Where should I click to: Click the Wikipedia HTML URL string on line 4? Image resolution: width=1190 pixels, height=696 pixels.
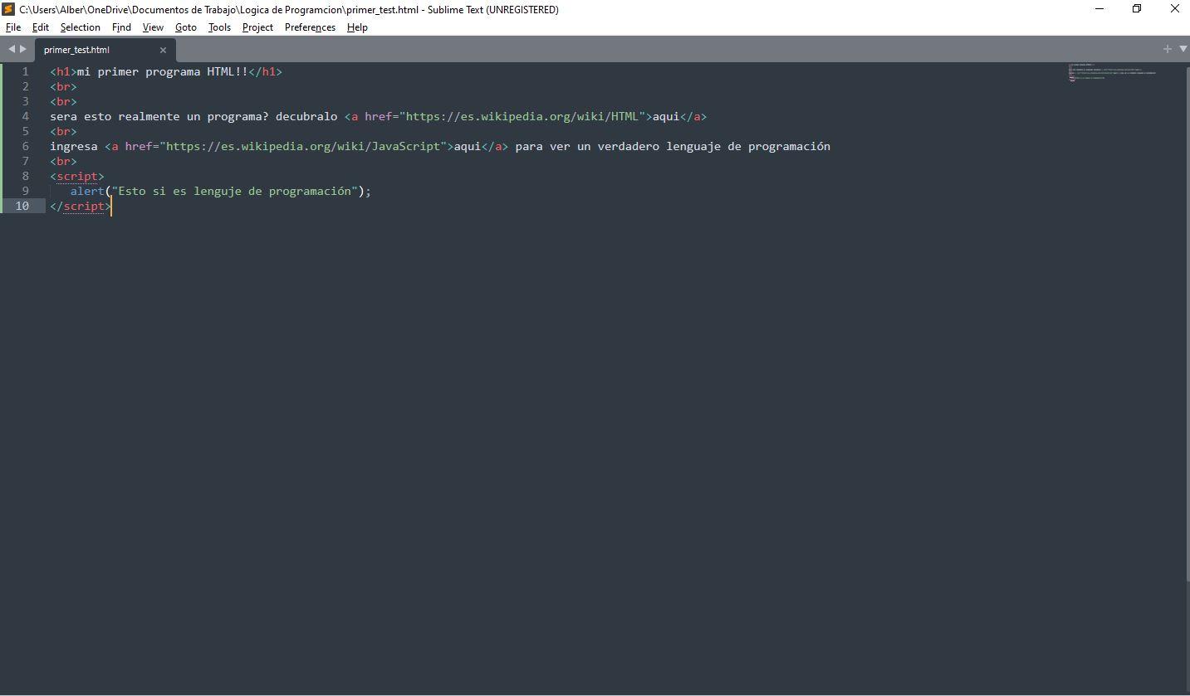pos(522,116)
